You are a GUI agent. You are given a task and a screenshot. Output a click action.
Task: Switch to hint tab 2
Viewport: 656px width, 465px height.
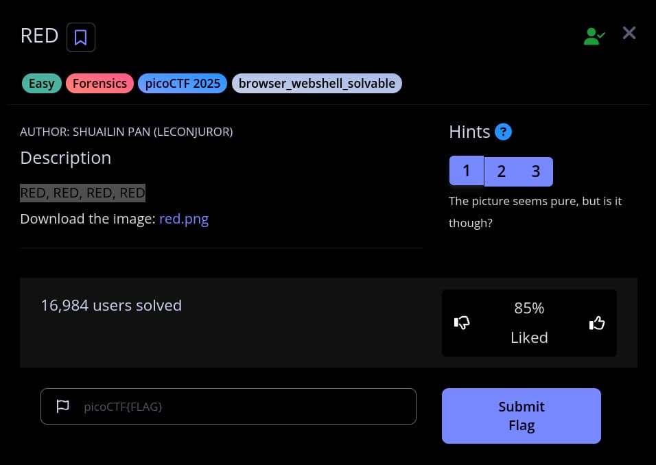coord(501,171)
